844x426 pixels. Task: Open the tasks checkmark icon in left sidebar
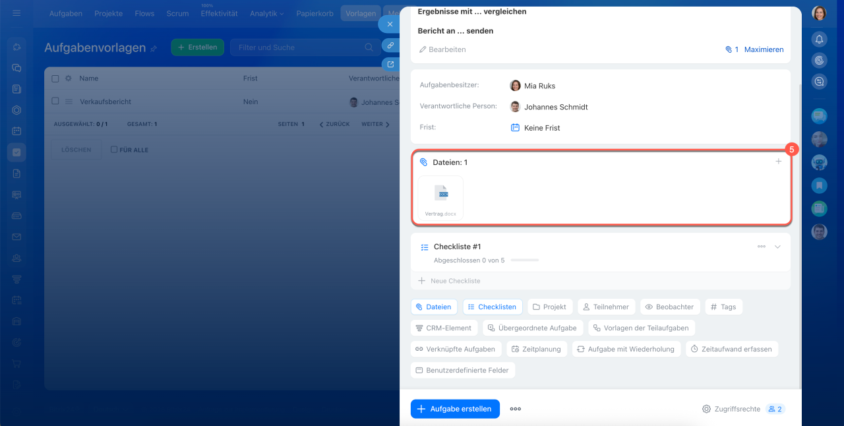click(16, 152)
